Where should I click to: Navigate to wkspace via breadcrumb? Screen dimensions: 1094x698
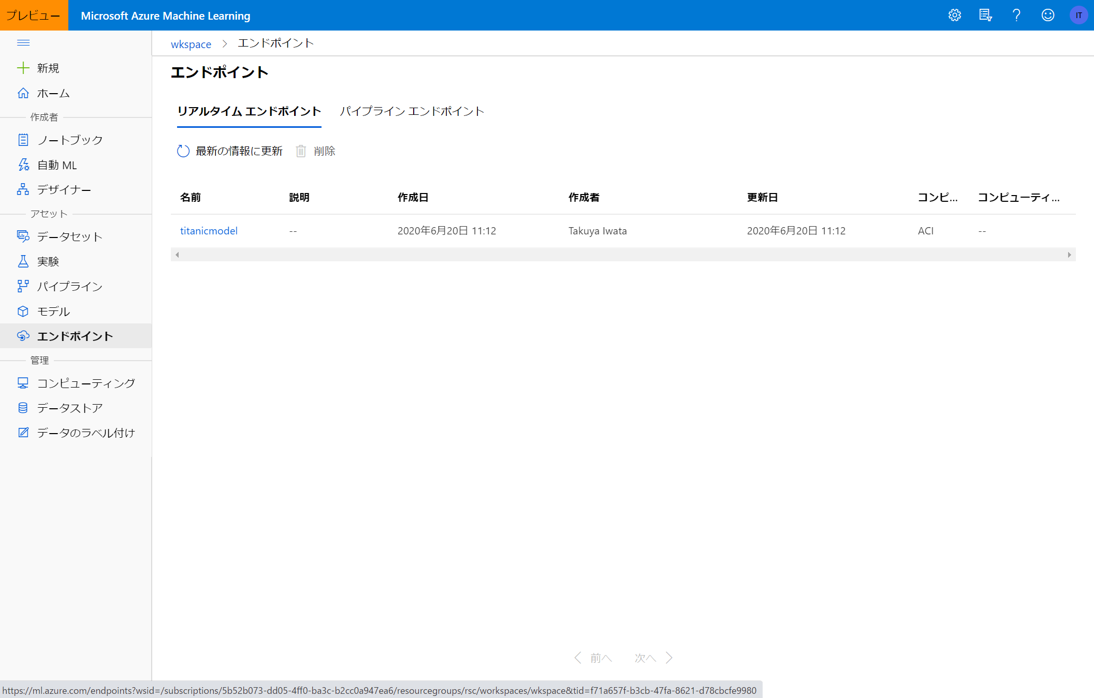(191, 44)
